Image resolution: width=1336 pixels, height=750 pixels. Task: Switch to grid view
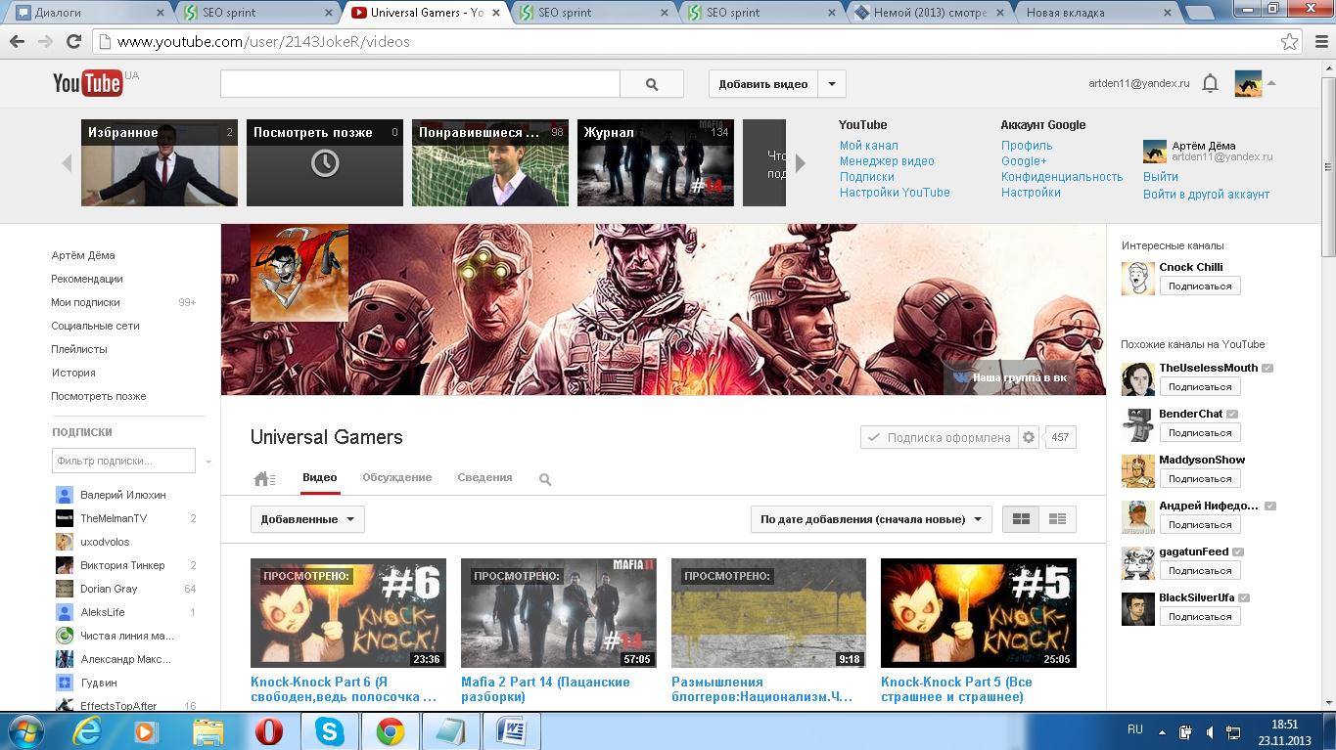coord(1021,519)
